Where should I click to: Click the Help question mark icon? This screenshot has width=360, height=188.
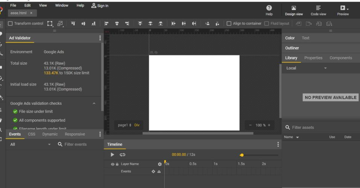[x=269, y=8]
